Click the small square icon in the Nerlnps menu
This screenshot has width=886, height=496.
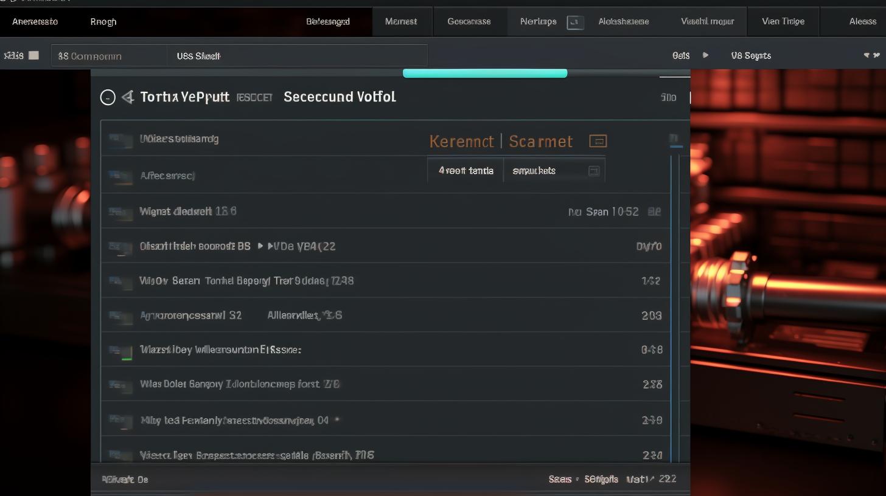point(574,21)
